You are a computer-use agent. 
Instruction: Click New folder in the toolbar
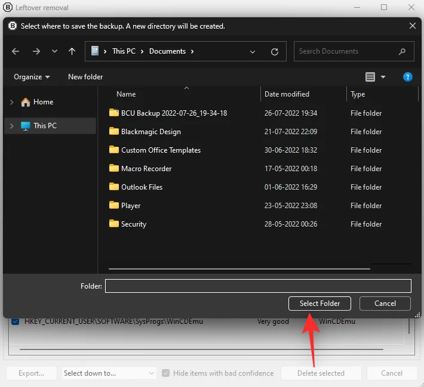[x=85, y=77]
